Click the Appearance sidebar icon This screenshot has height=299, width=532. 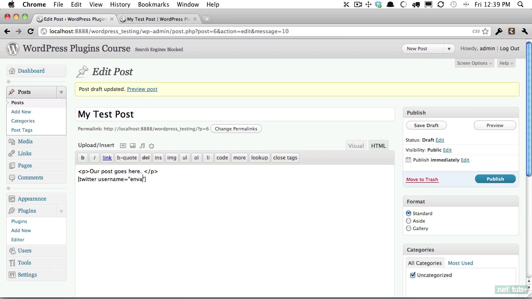pos(12,199)
